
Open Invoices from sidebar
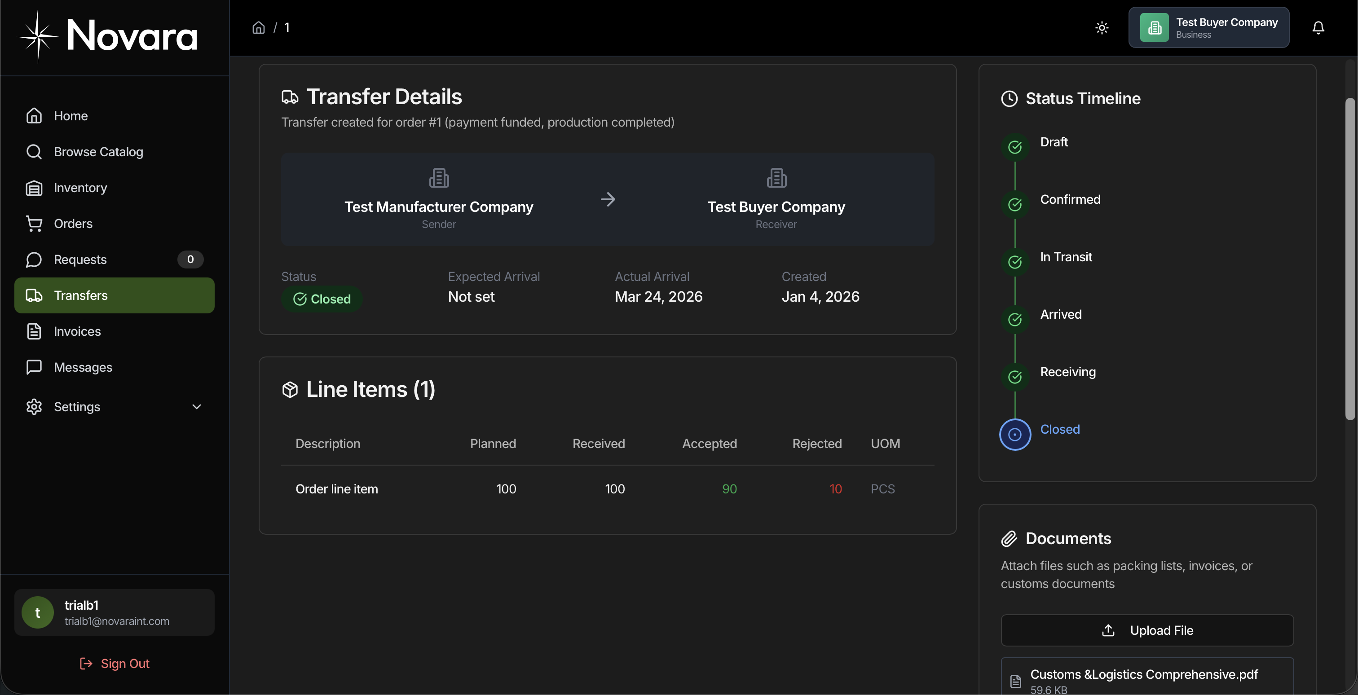[115, 331]
